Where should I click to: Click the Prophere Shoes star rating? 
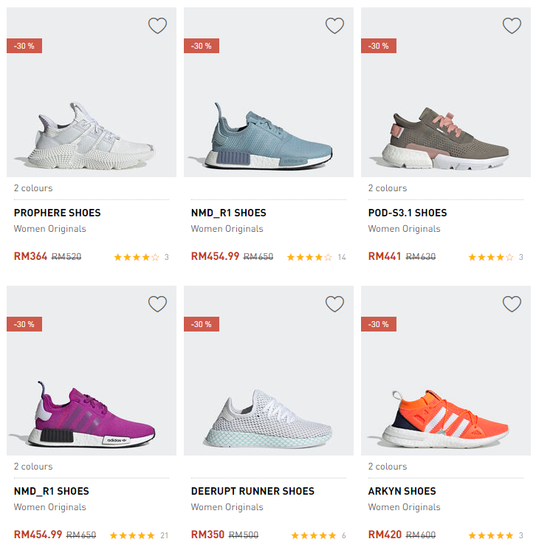[137, 258]
